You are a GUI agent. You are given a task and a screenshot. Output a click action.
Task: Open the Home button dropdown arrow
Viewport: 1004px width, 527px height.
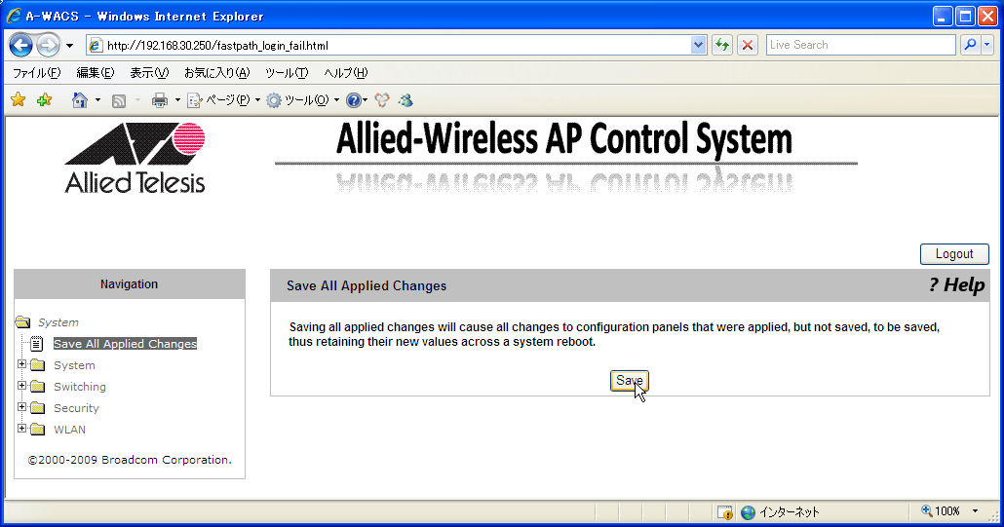[97, 100]
